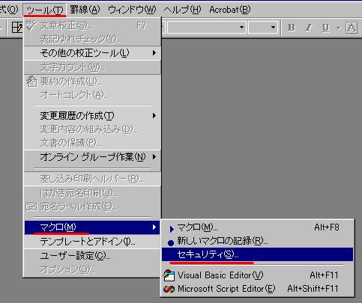Expand オンライン グループ作業 submenu
Image resolution: width=362 pixels, height=303 pixels.
point(92,157)
